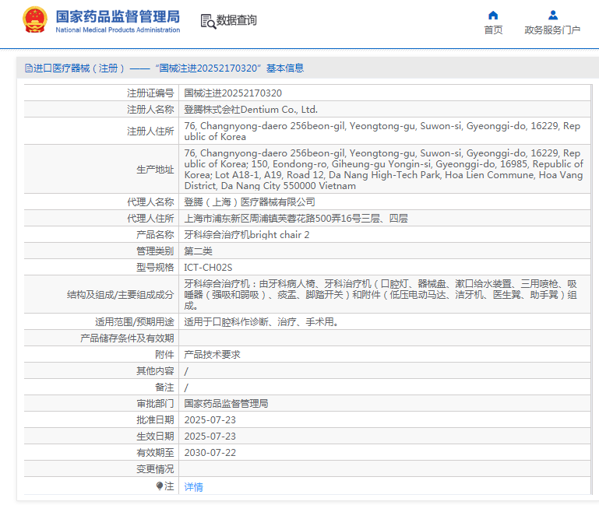The height and width of the screenshot is (505, 599).
Task: Click the home house icon
Action: coord(493,16)
